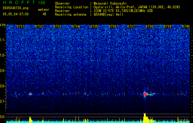
Task: Click the 0731 time marker
Action: click(21, 26)
